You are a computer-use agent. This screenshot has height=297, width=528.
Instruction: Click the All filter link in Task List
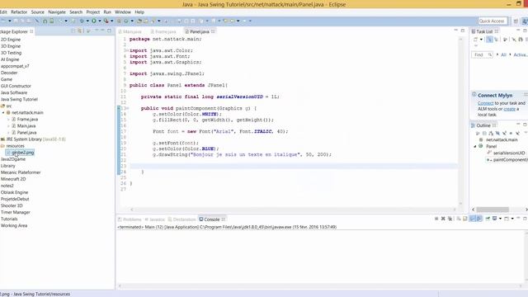coord(503,54)
